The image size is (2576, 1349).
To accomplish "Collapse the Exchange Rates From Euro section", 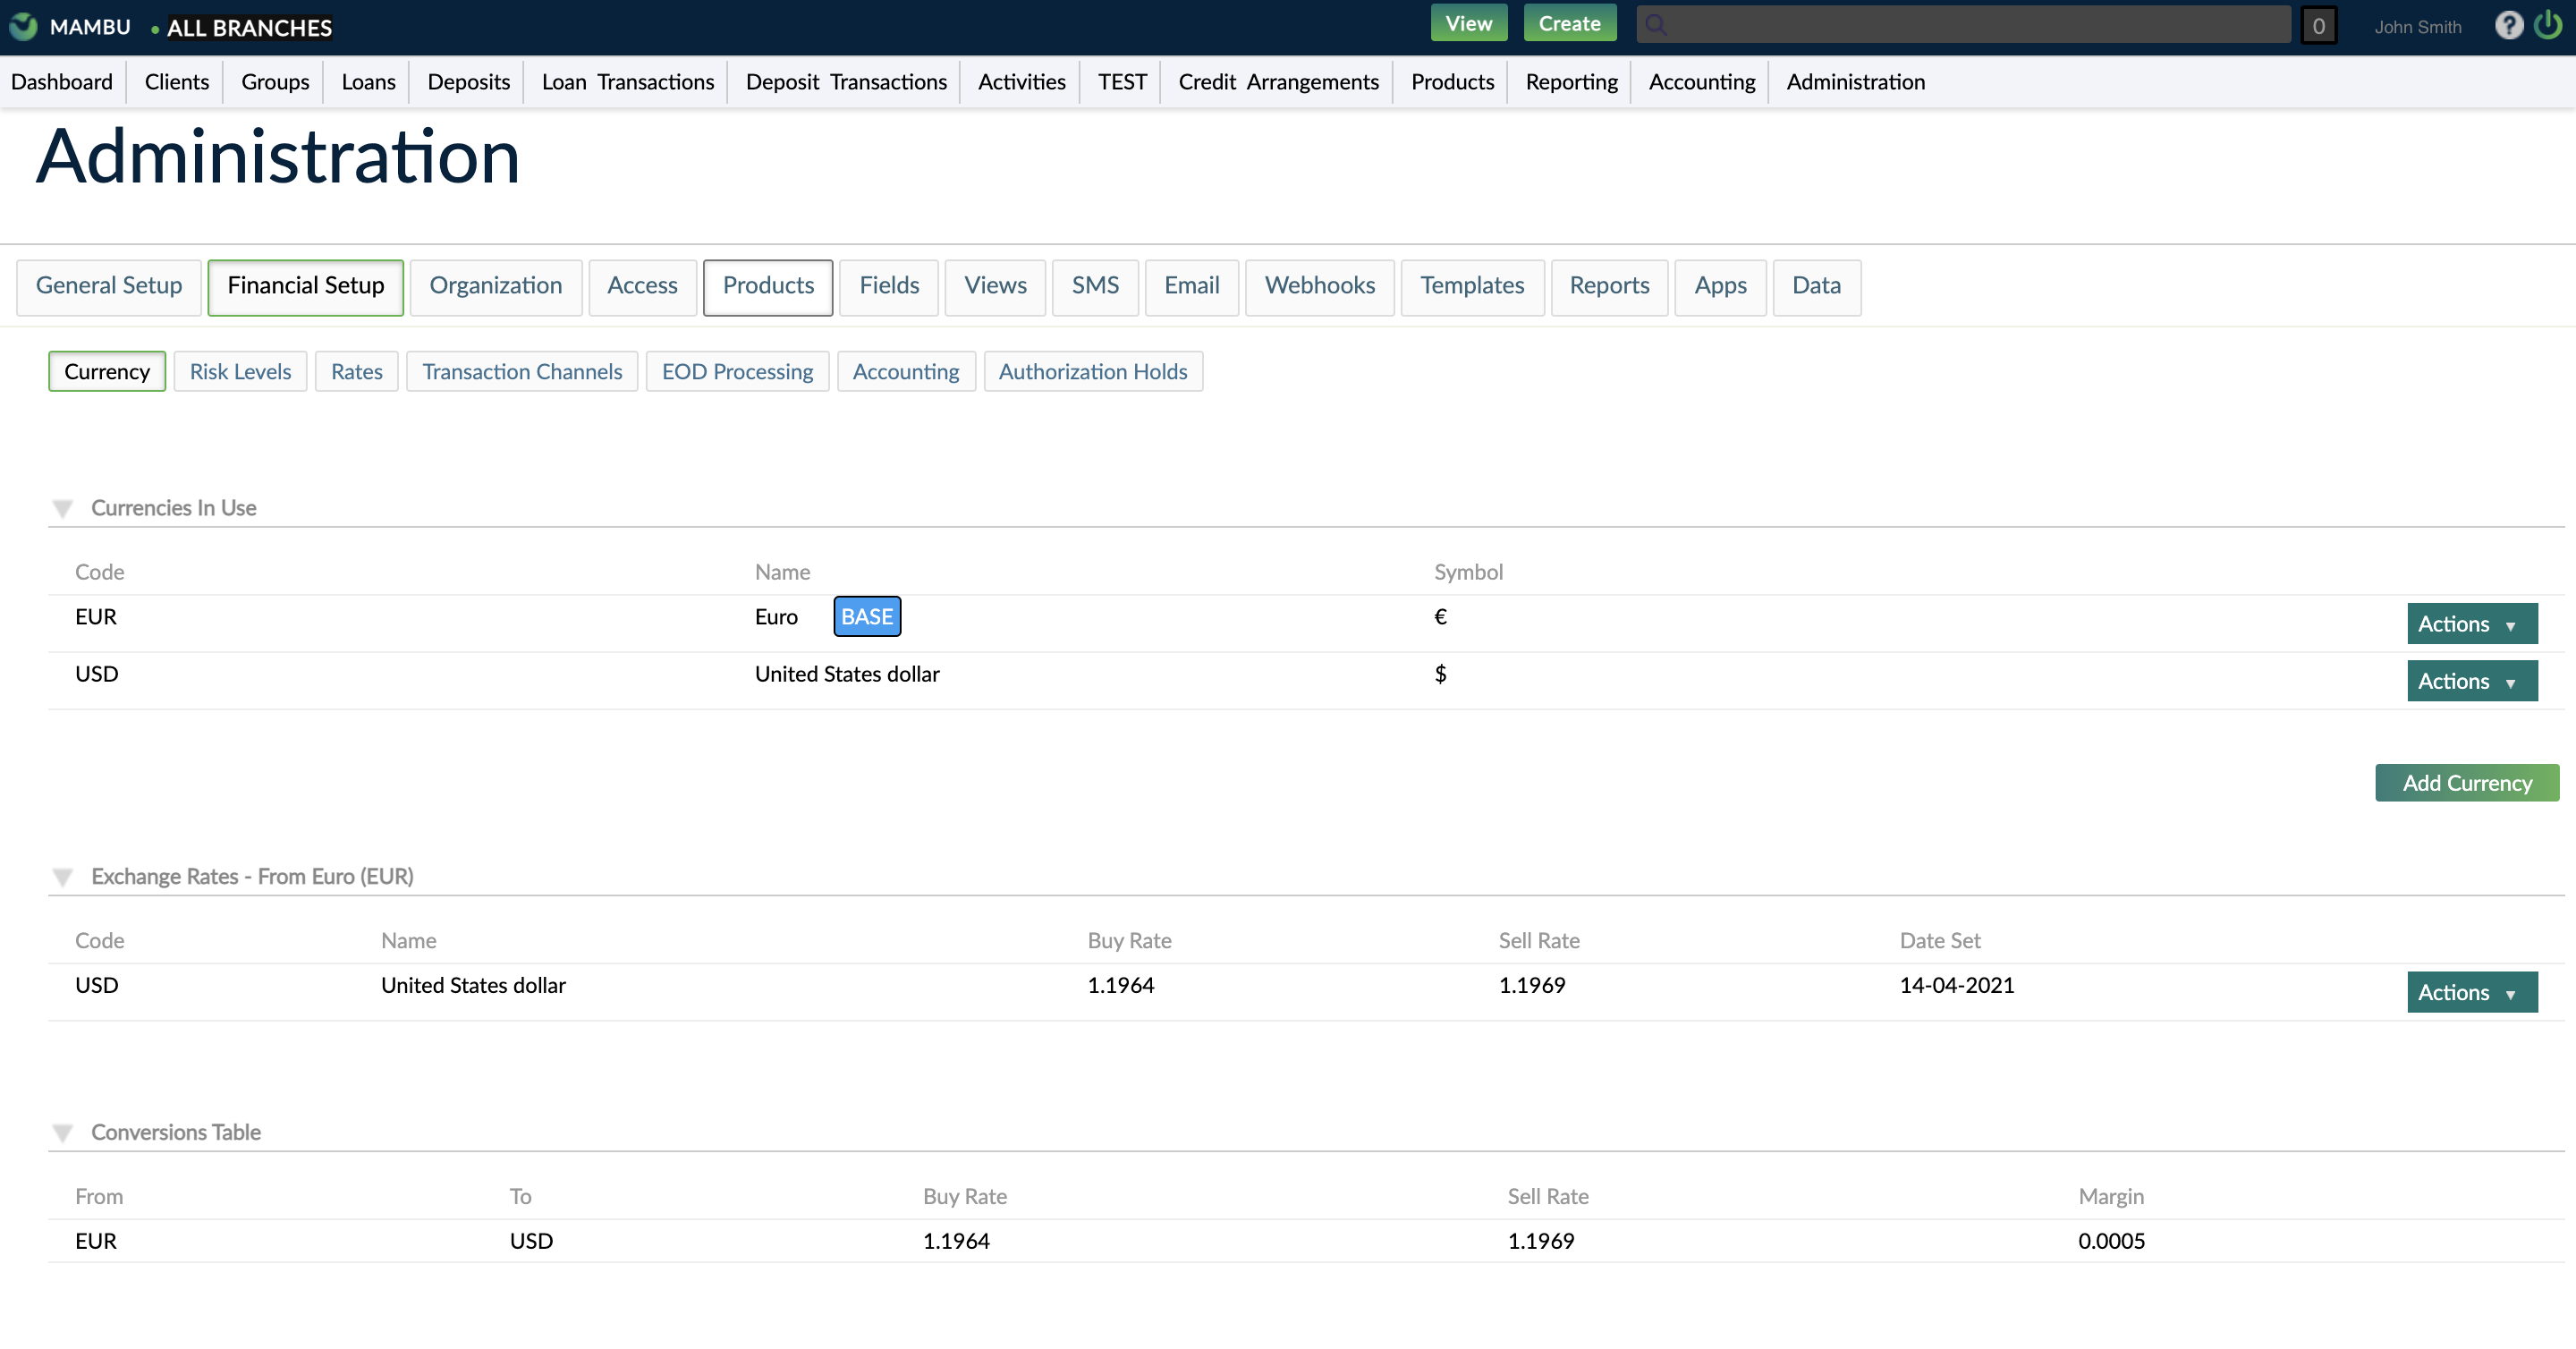I will tap(63, 877).
